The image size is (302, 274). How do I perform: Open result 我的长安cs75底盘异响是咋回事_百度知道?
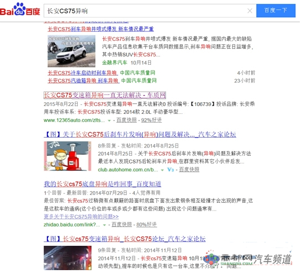tap(103, 184)
